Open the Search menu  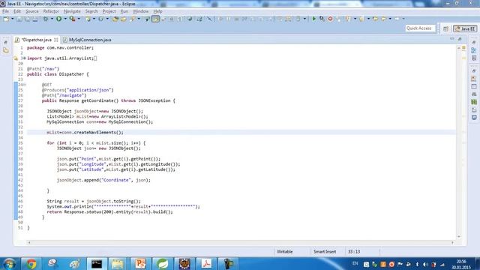[91, 11]
